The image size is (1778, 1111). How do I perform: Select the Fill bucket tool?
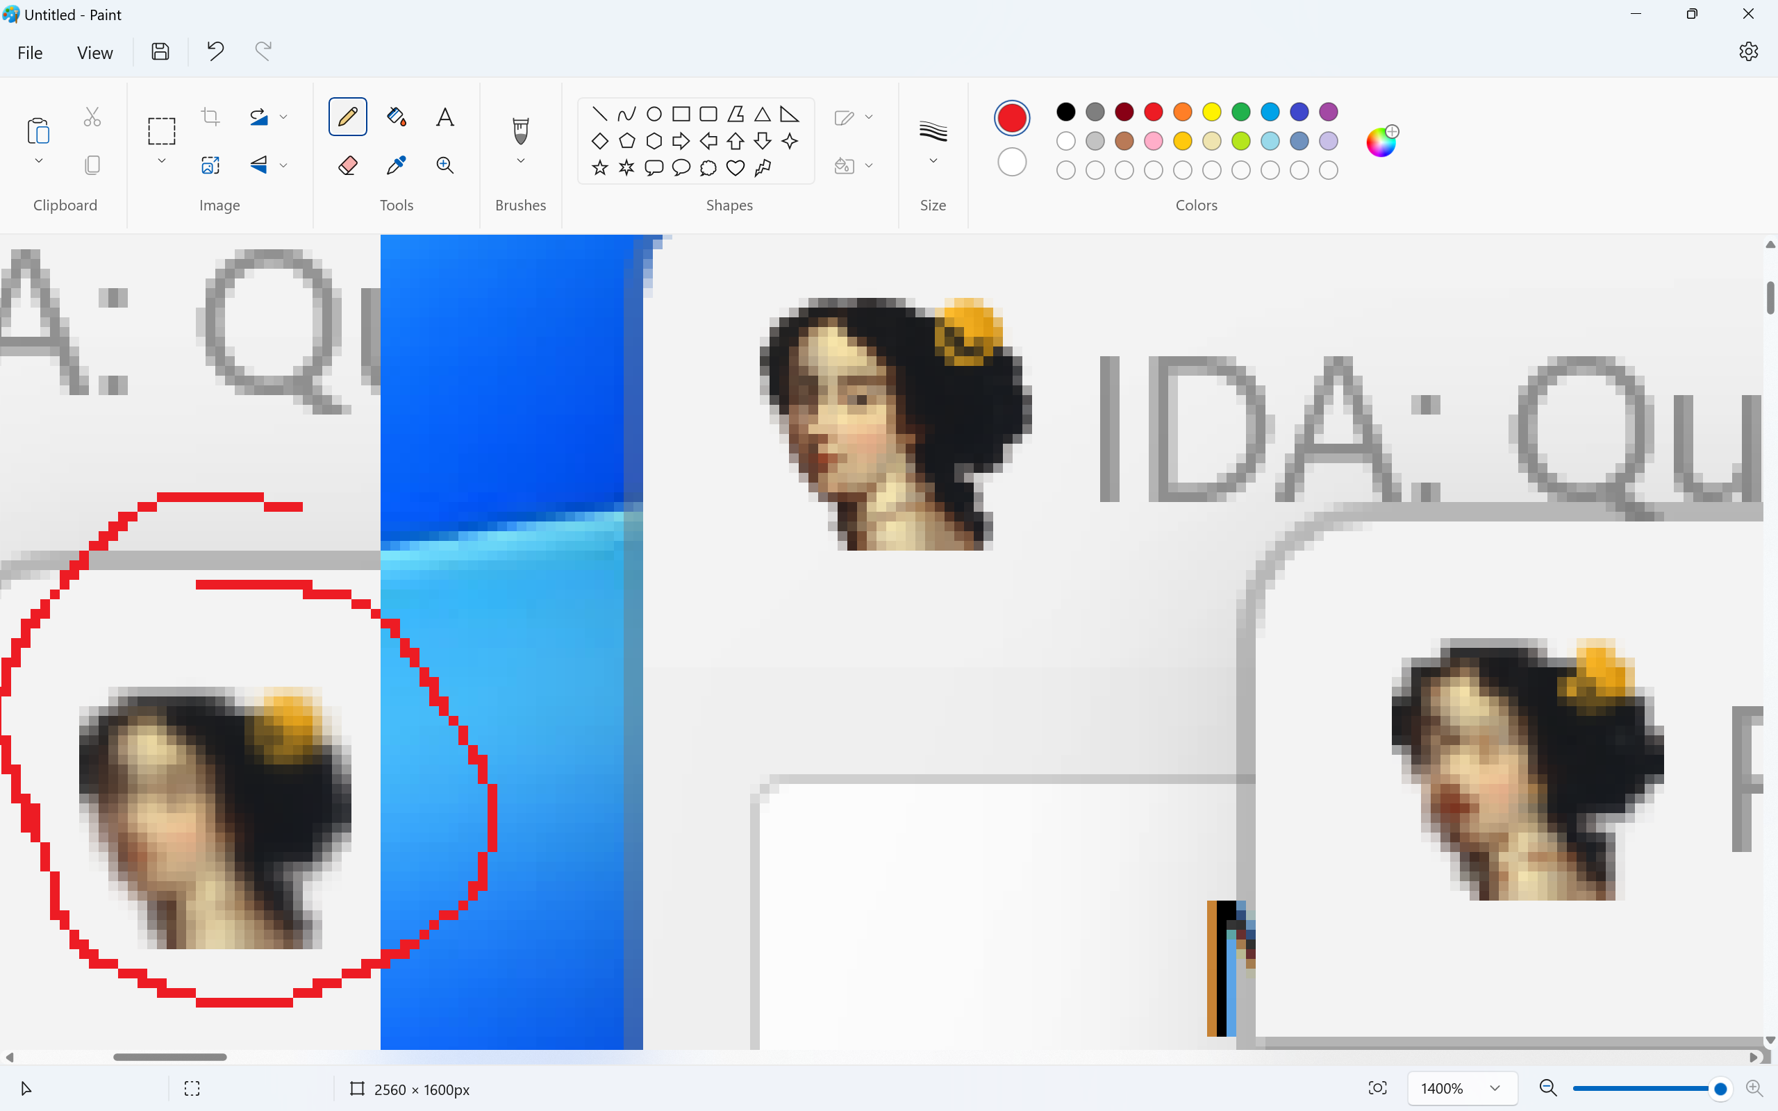click(397, 117)
